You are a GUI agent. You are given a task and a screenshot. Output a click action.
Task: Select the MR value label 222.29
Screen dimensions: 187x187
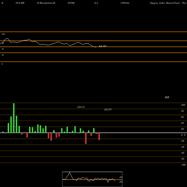click(108, 110)
